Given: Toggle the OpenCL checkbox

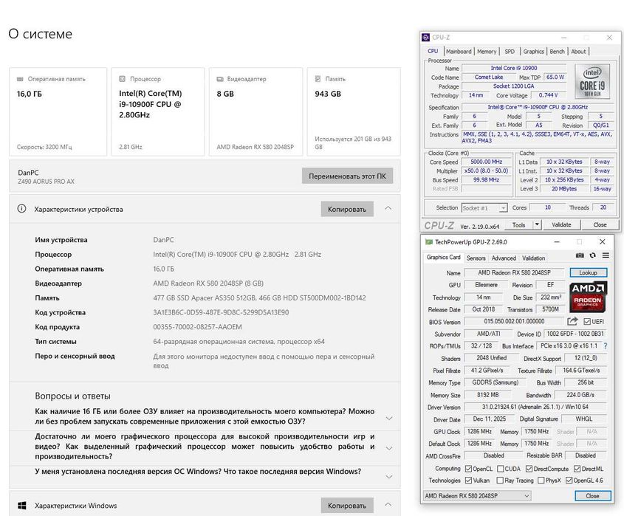Looking at the screenshot, I should pyautogui.click(x=468, y=469).
